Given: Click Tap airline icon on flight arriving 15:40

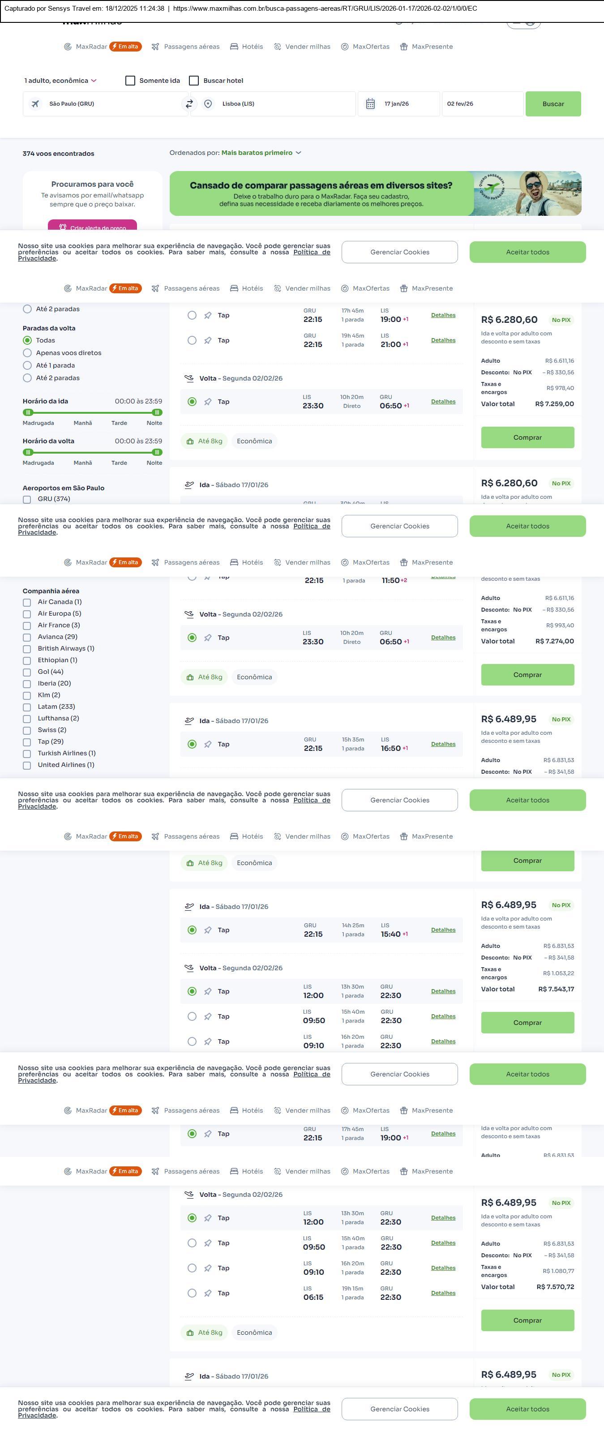Looking at the screenshot, I should tap(208, 930).
